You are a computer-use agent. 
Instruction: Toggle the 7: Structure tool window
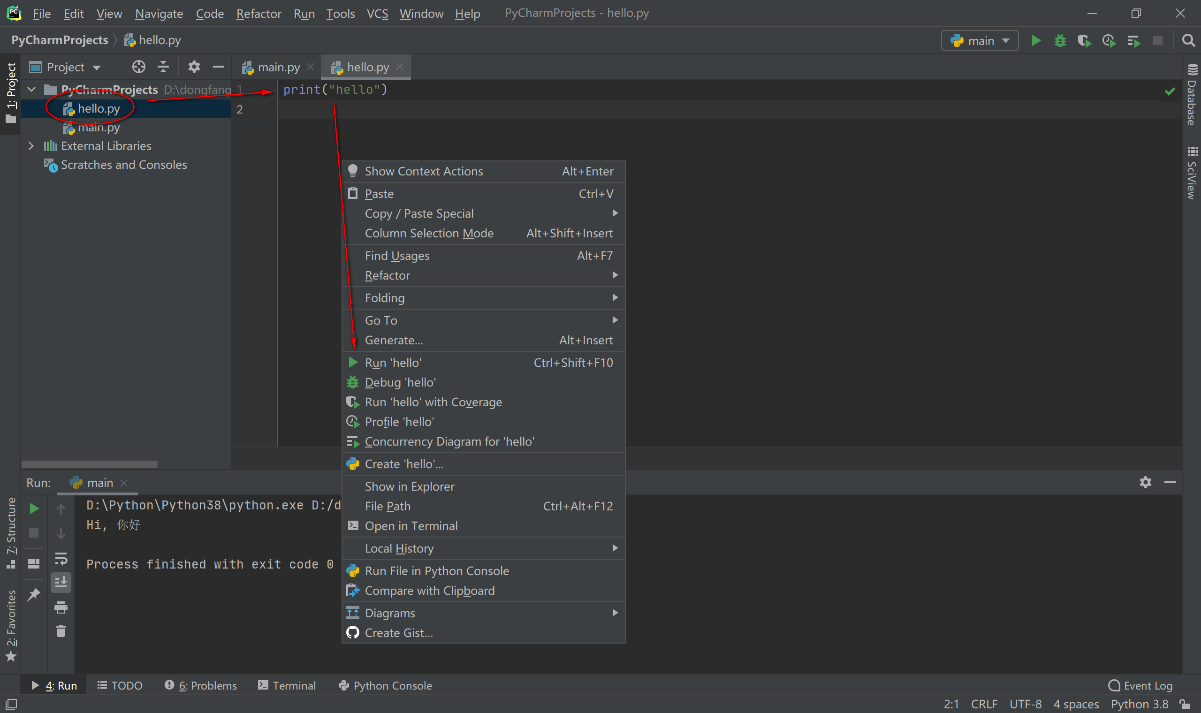point(11,533)
